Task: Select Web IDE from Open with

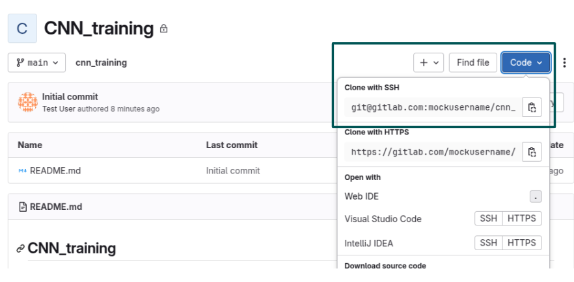Action: tap(362, 196)
